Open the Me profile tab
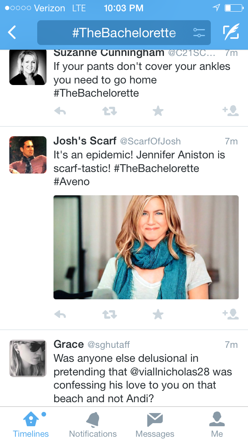The height and width of the screenshot is (441, 248). click(217, 424)
